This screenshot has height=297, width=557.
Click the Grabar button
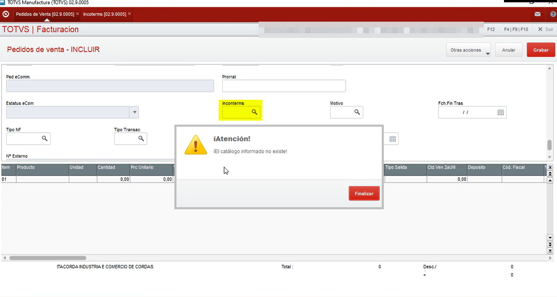[541, 50]
